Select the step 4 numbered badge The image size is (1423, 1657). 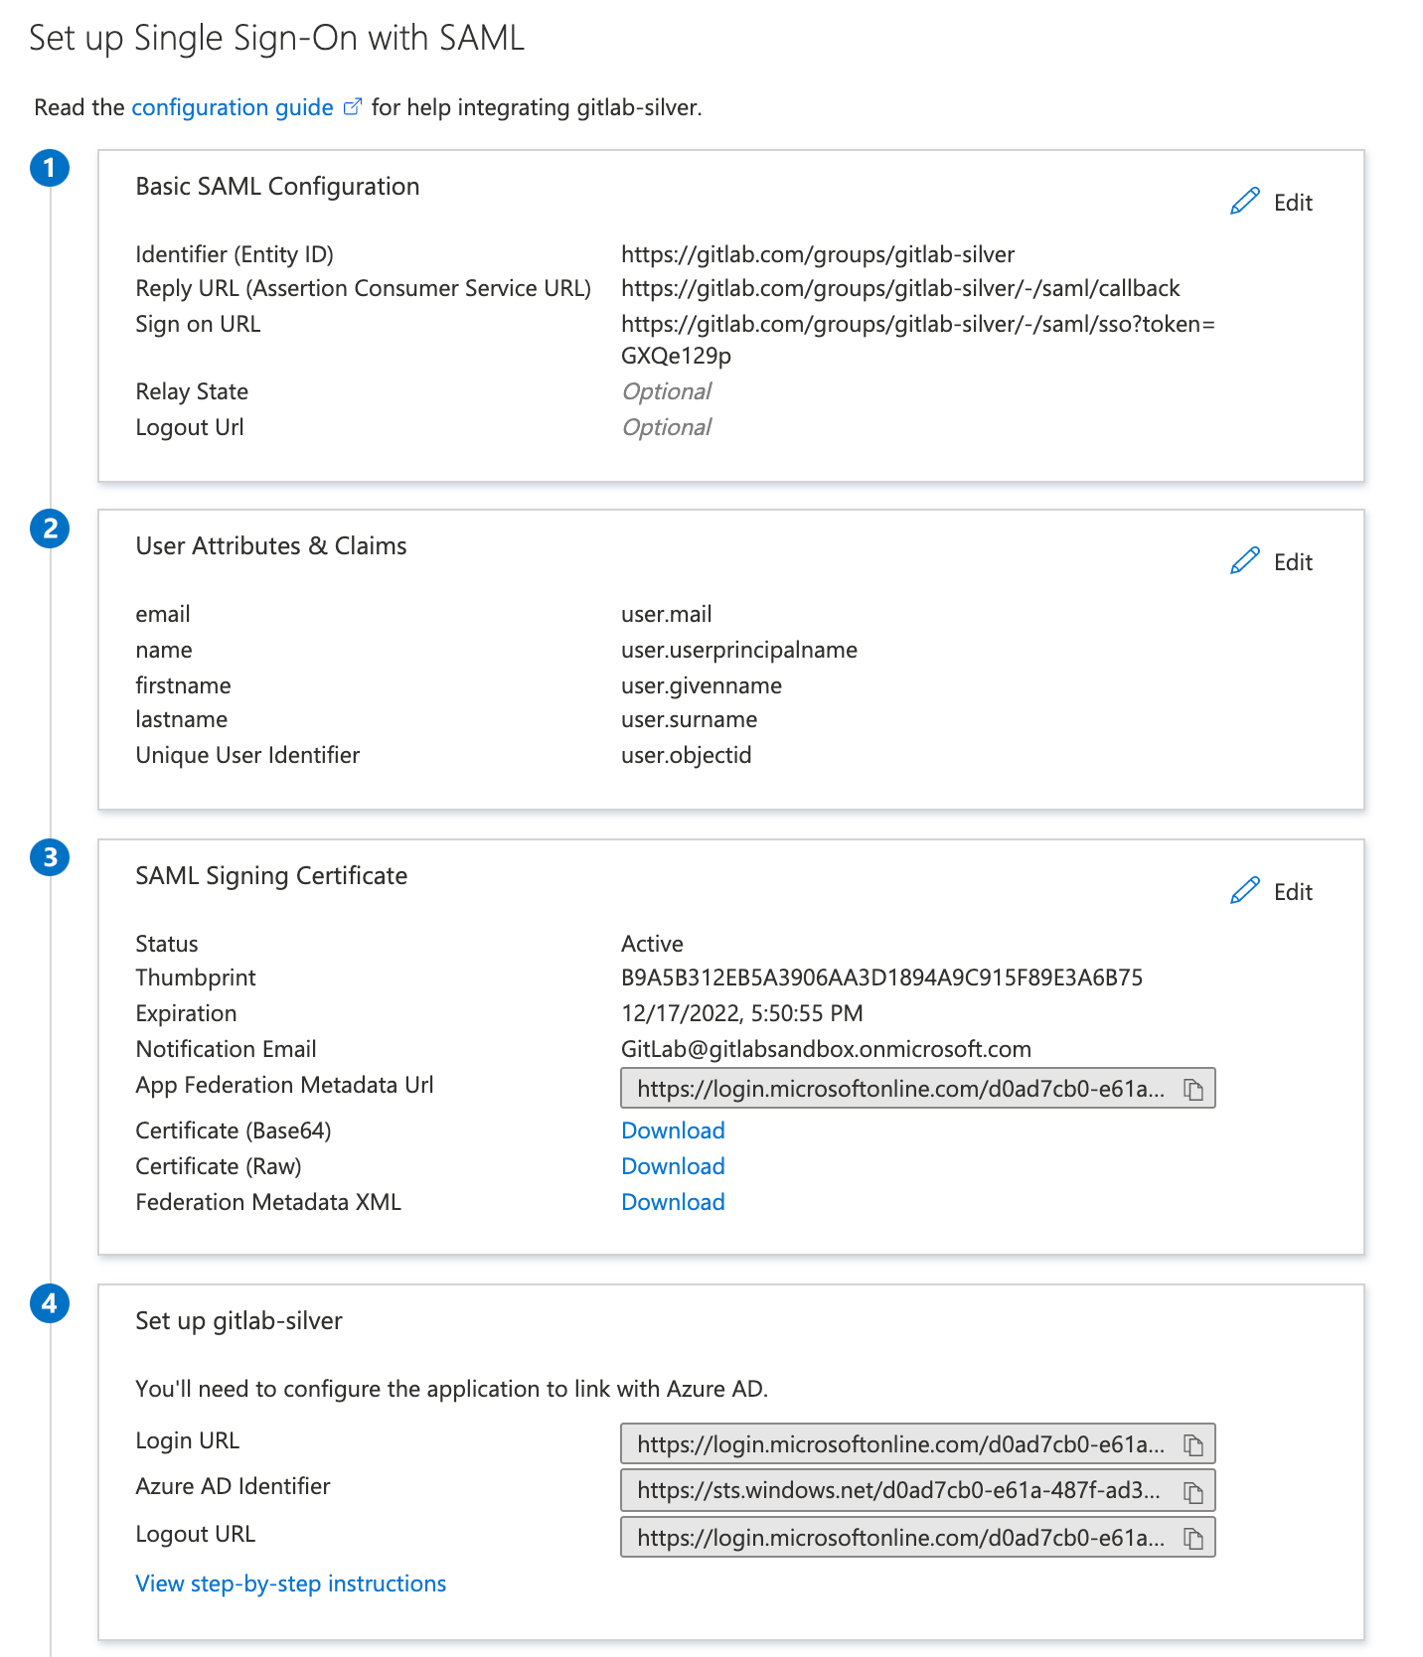50,1303
